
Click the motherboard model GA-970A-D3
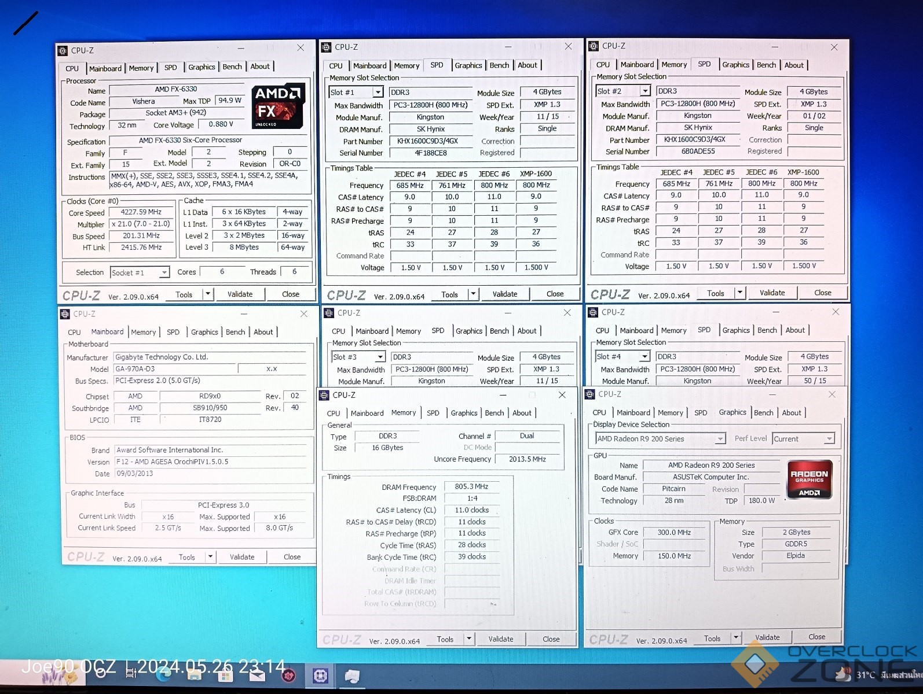(175, 369)
